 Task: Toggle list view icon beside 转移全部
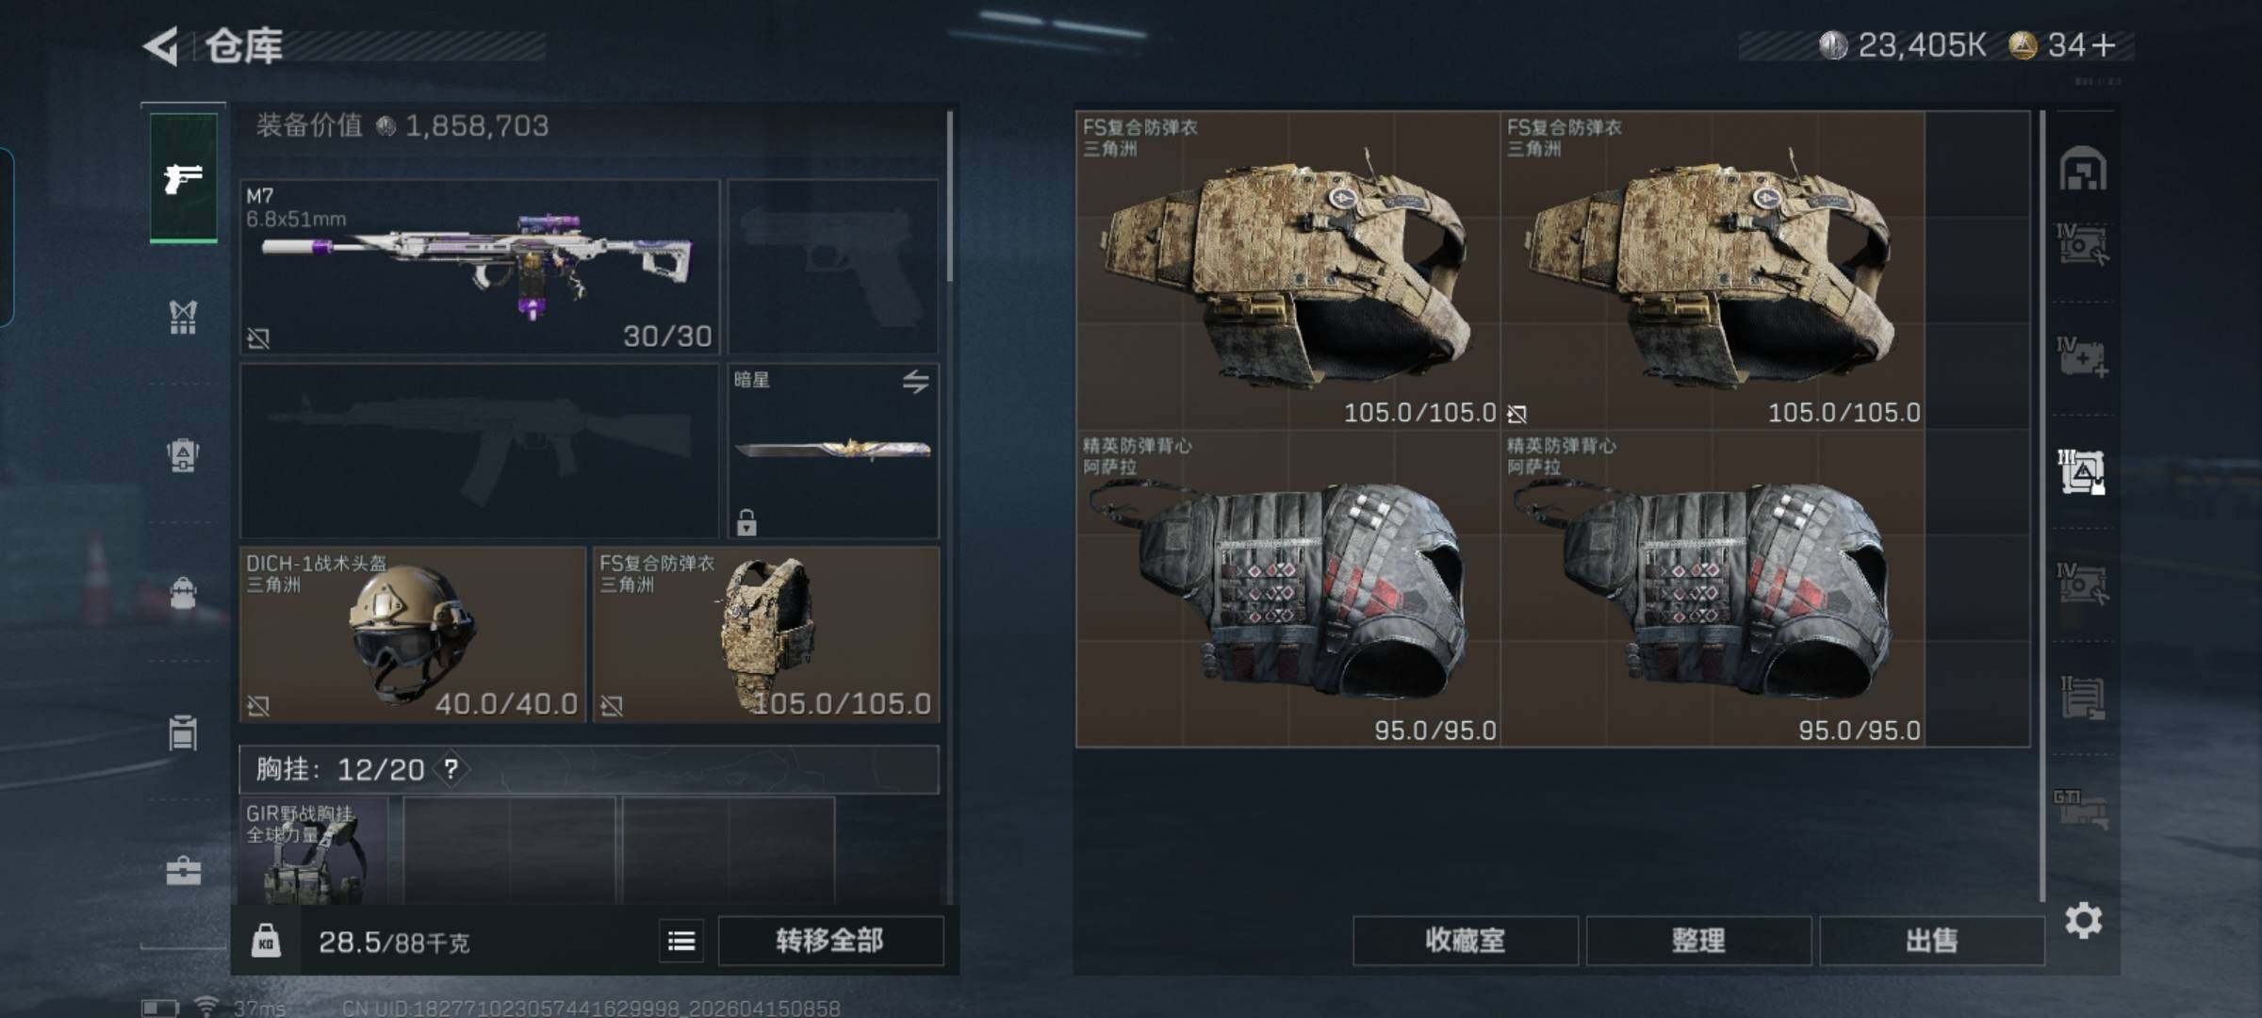681,940
